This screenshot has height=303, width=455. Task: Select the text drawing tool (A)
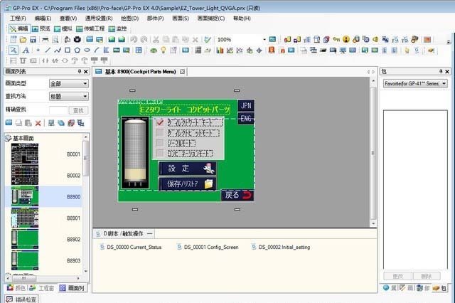click(x=26, y=51)
